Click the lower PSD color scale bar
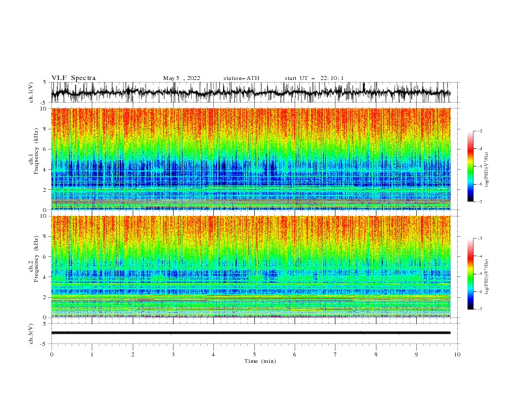Viewport: 515px width, 398px height. coord(470,274)
